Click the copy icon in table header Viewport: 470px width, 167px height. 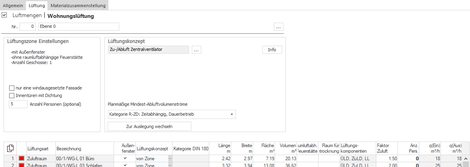[x=10, y=148]
